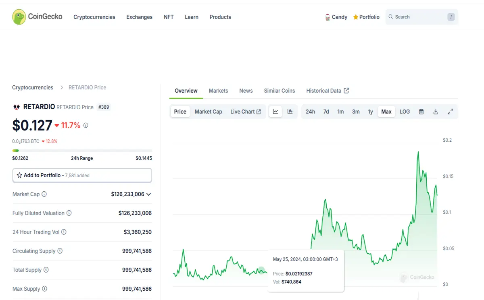Set chart range to 3m

[356, 112]
